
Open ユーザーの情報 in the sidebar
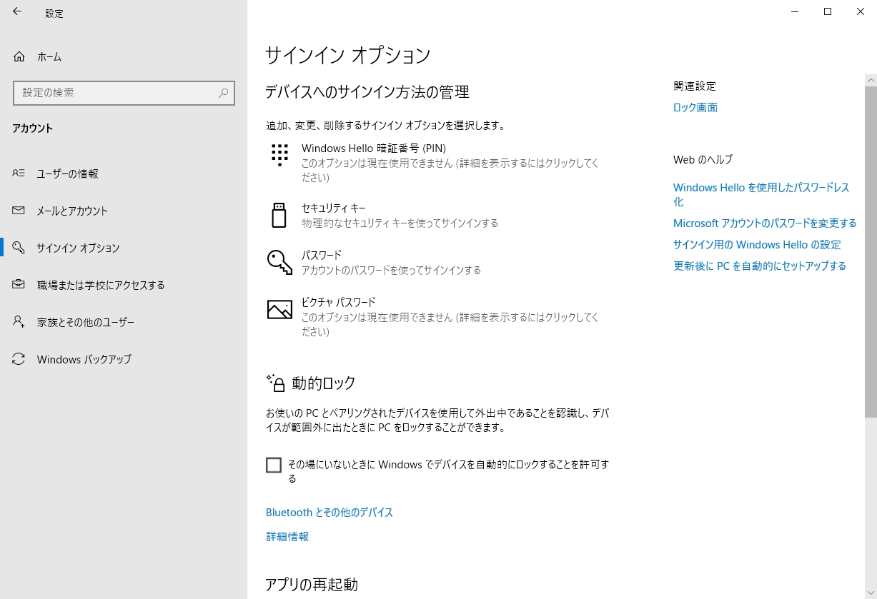coord(68,173)
